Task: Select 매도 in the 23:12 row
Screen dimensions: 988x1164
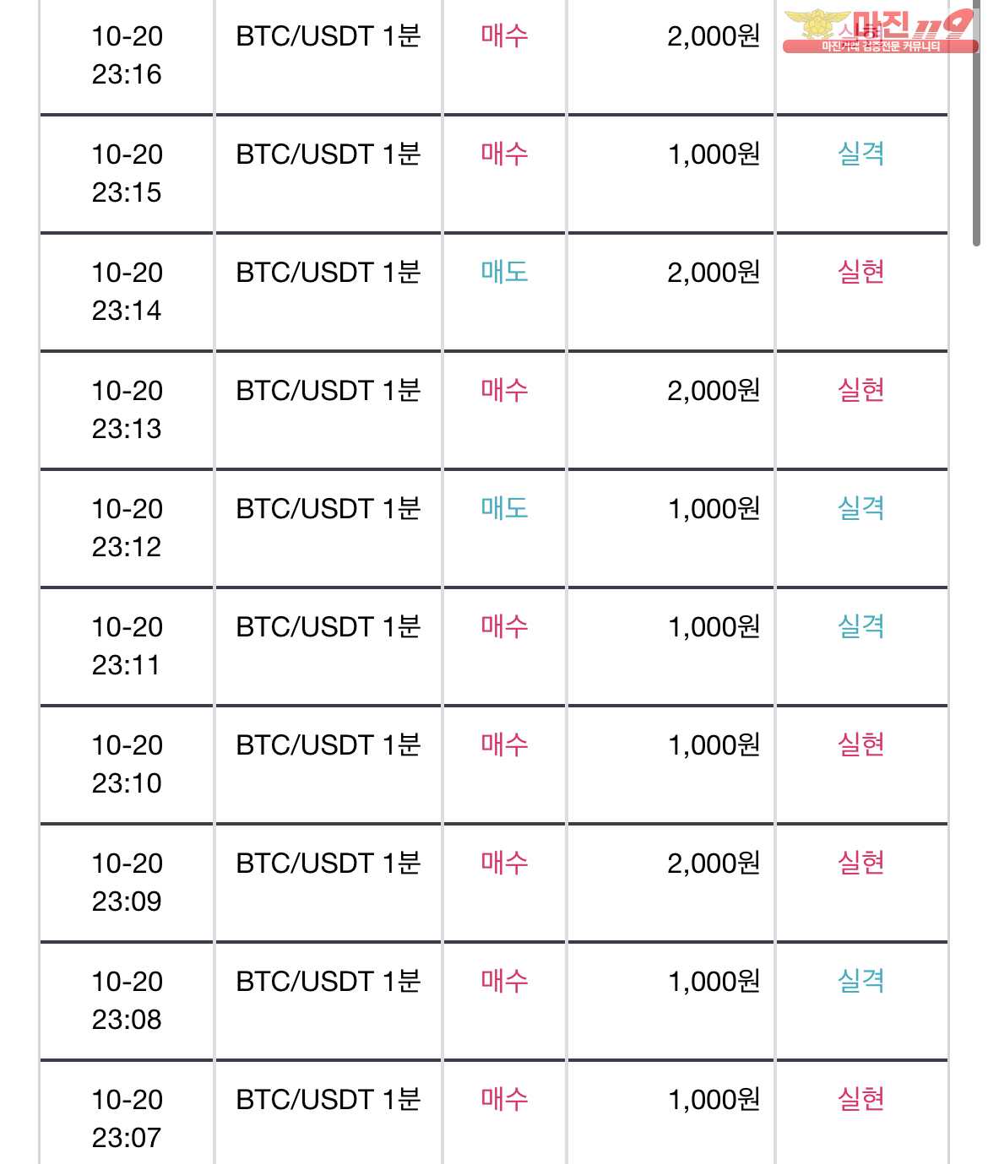Action: point(504,508)
